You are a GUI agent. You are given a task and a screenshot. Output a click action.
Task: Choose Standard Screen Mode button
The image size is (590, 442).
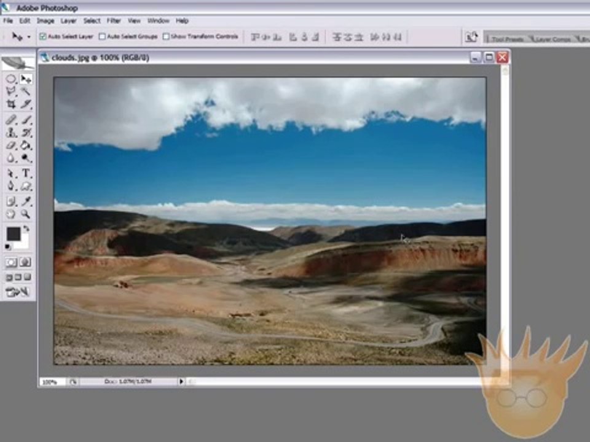pyautogui.click(x=9, y=277)
